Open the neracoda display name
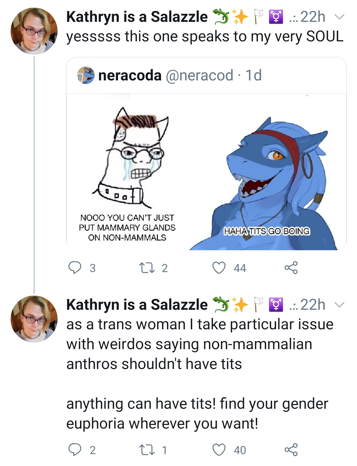 coord(130,75)
